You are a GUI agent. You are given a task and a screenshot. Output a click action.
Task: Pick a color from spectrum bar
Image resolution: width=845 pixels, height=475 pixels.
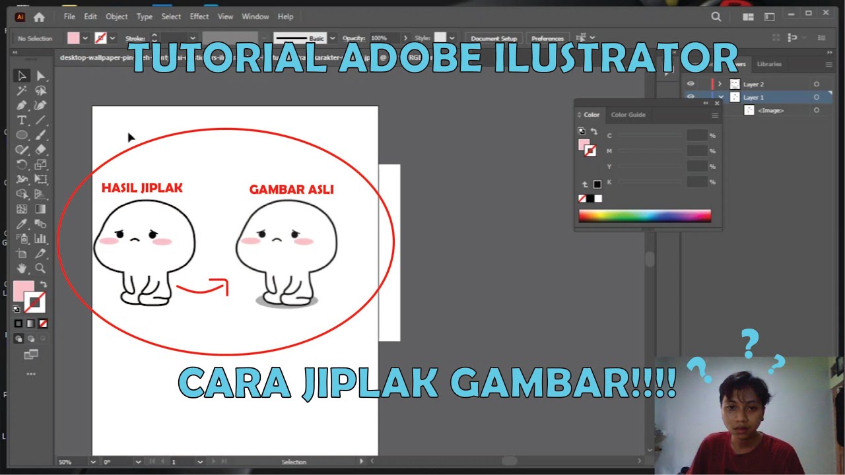[645, 216]
